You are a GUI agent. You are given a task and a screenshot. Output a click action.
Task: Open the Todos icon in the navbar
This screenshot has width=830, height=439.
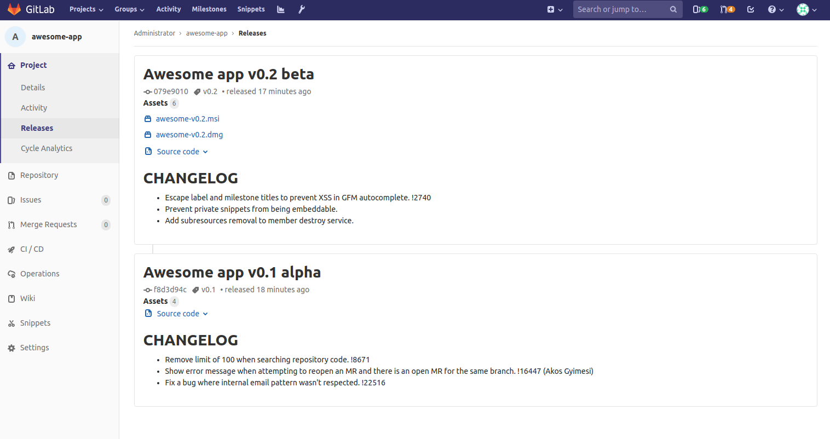(751, 9)
